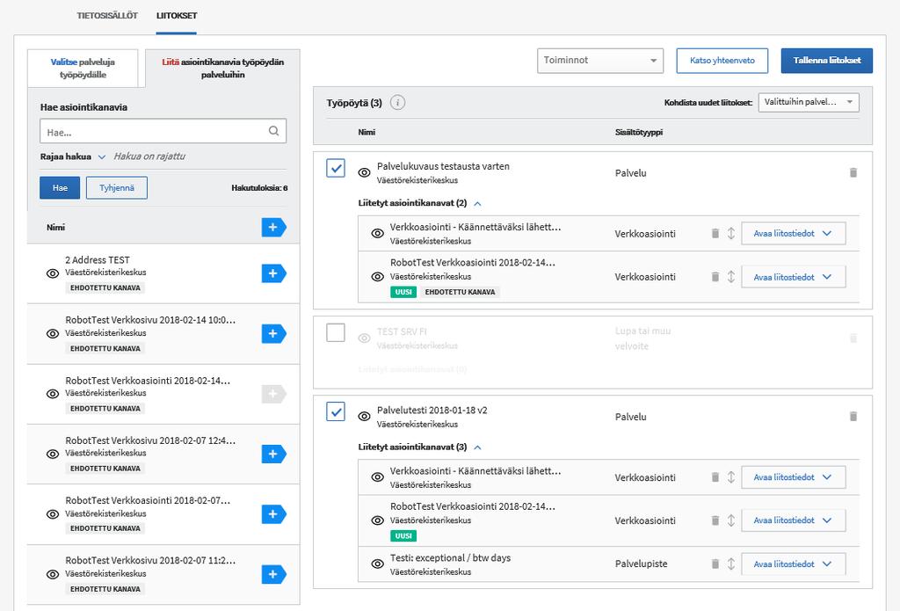900x611 pixels.
Task: Open Avaa liitostiedot for RobotTest under Palvelutesti
Action: (794, 520)
